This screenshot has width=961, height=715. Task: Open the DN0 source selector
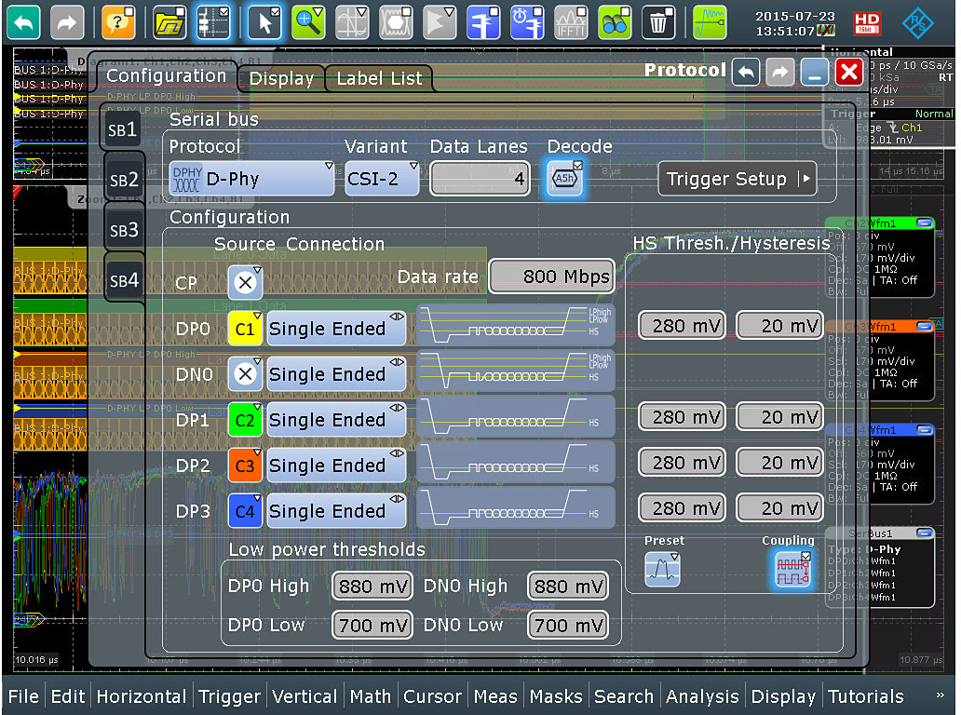(245, 373)
